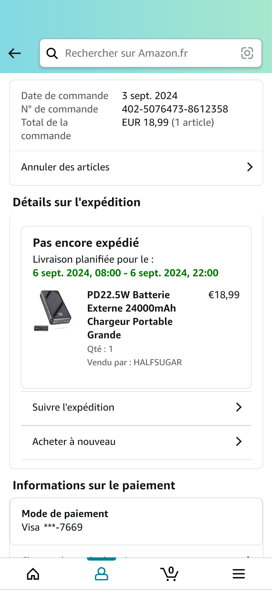Screen dimensions: 272x605
Task: Tap the chevron beside Annuler des articles
Action: tap(250, 167)
